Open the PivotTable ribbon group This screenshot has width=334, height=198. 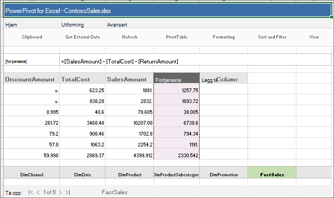177,37
